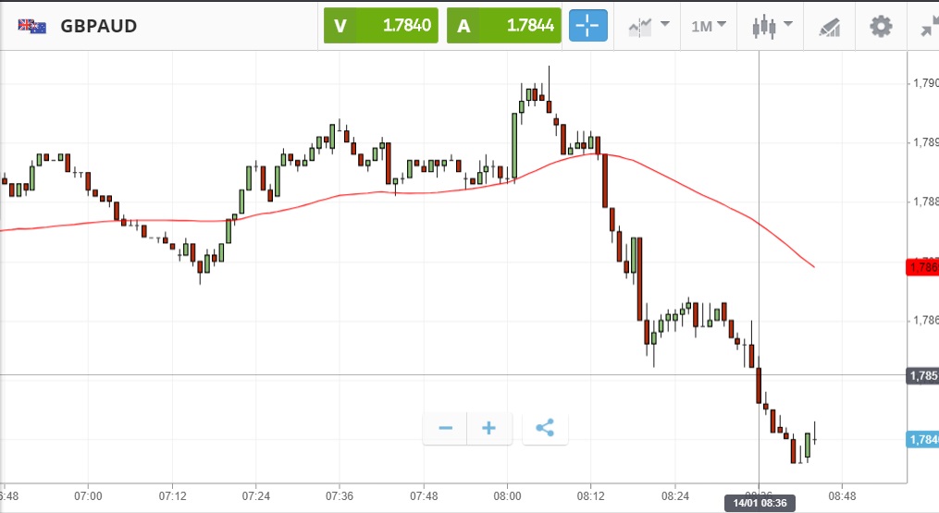Click the blue current price label
Viewport: 939px width, 513px height.
pyautogui.click(x=923, y=439)
